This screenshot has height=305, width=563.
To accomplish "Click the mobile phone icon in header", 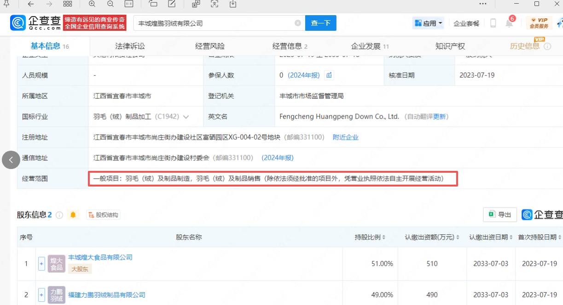I will tap(493, 23).
